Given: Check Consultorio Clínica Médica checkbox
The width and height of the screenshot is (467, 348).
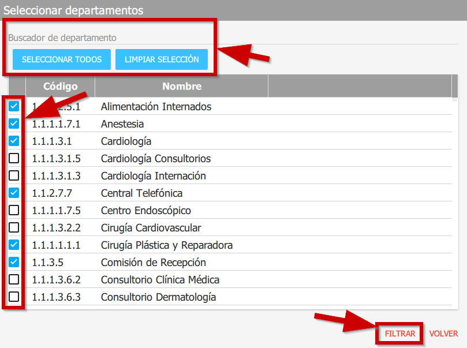Looking at the screenshot, I should [x=14, y=279].
